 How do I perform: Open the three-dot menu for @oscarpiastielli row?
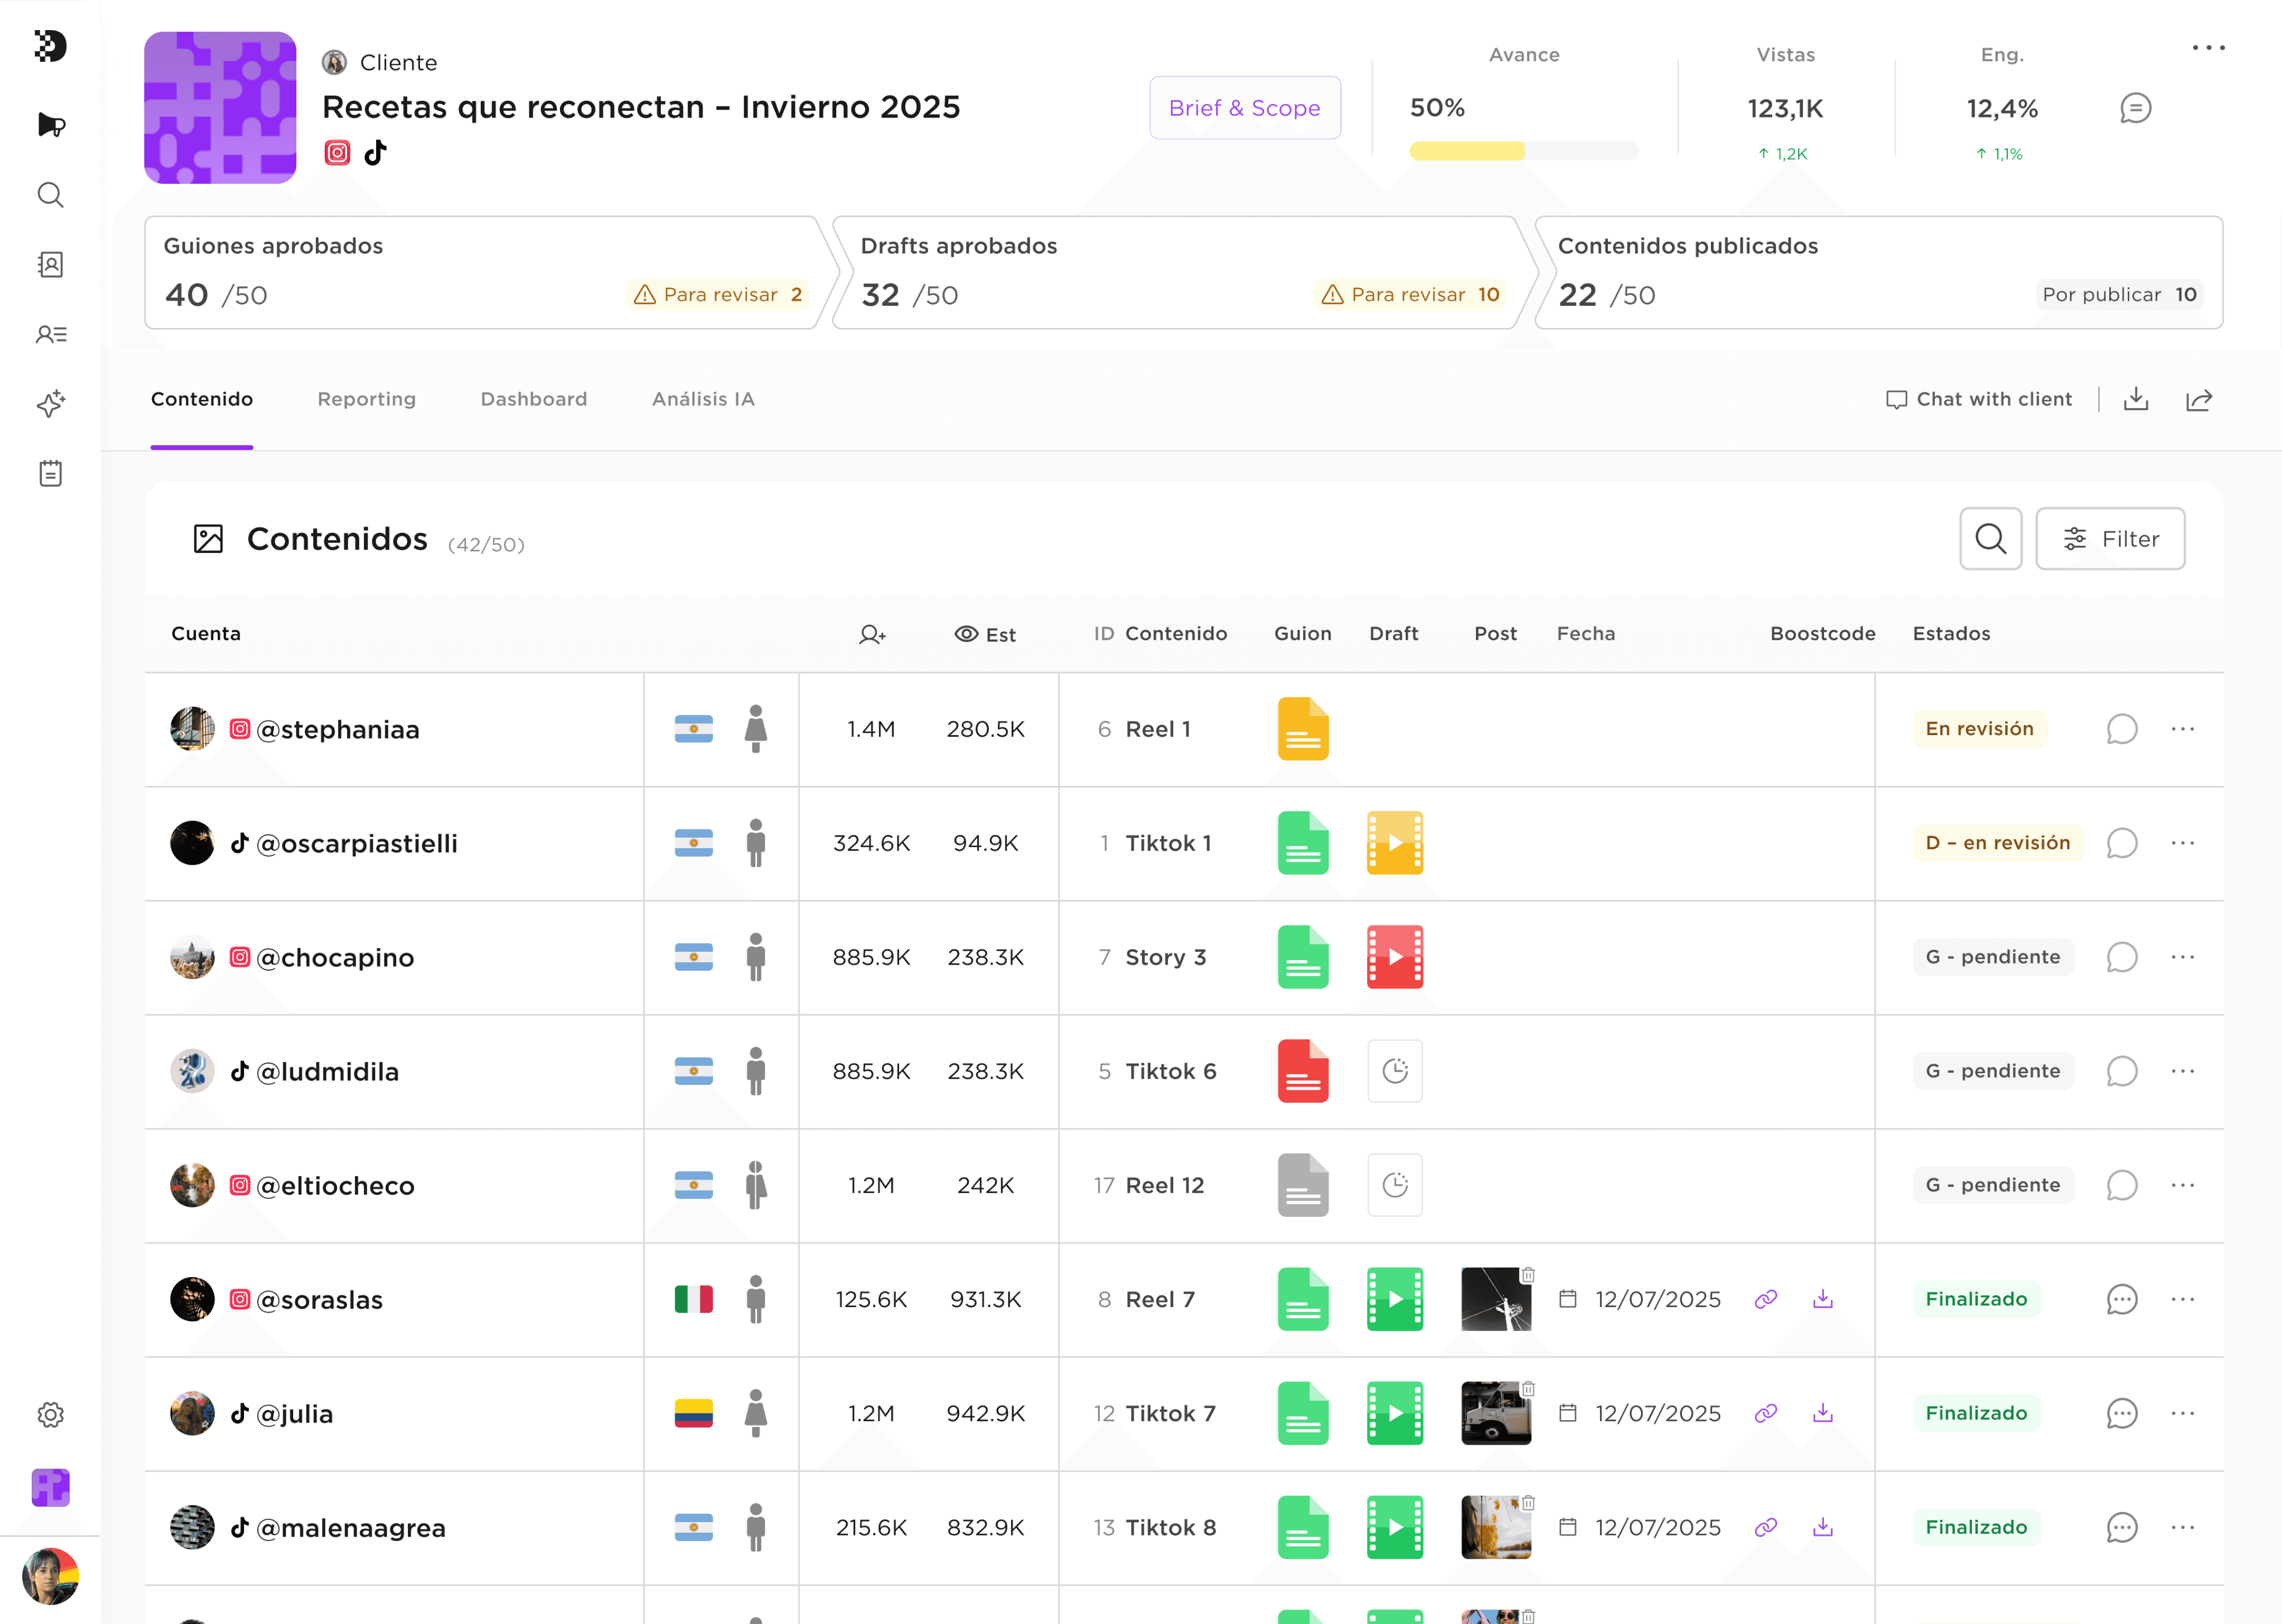point(2182,843)
